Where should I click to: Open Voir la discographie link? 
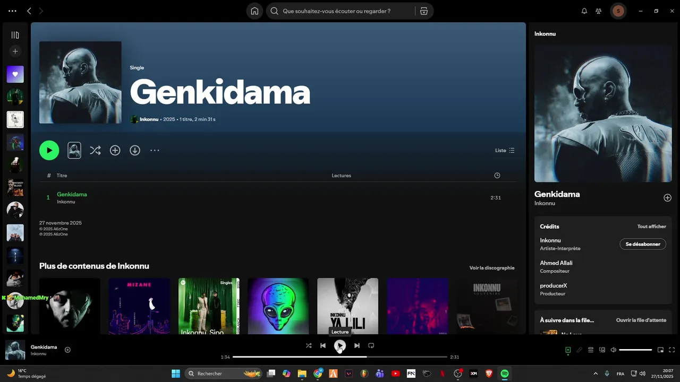pos(492,268)
